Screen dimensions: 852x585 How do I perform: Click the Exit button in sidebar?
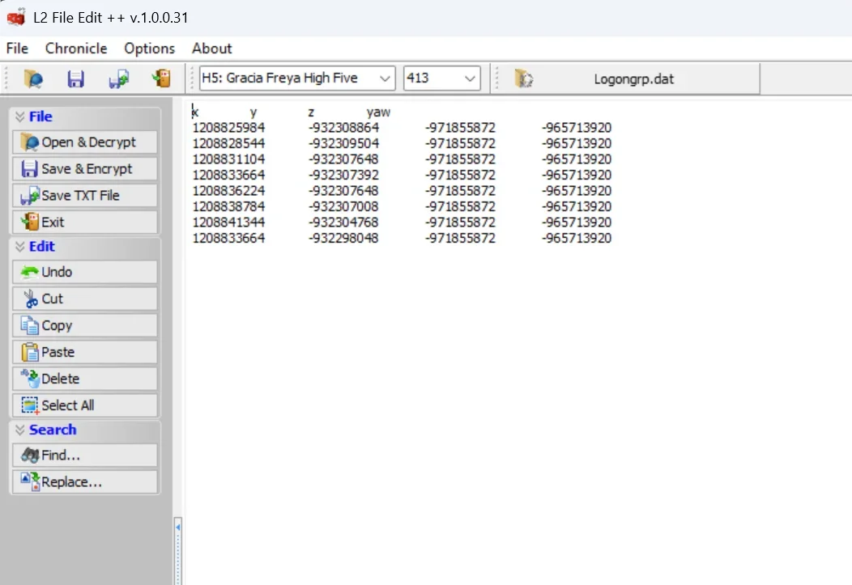click(x=85, y=222)
